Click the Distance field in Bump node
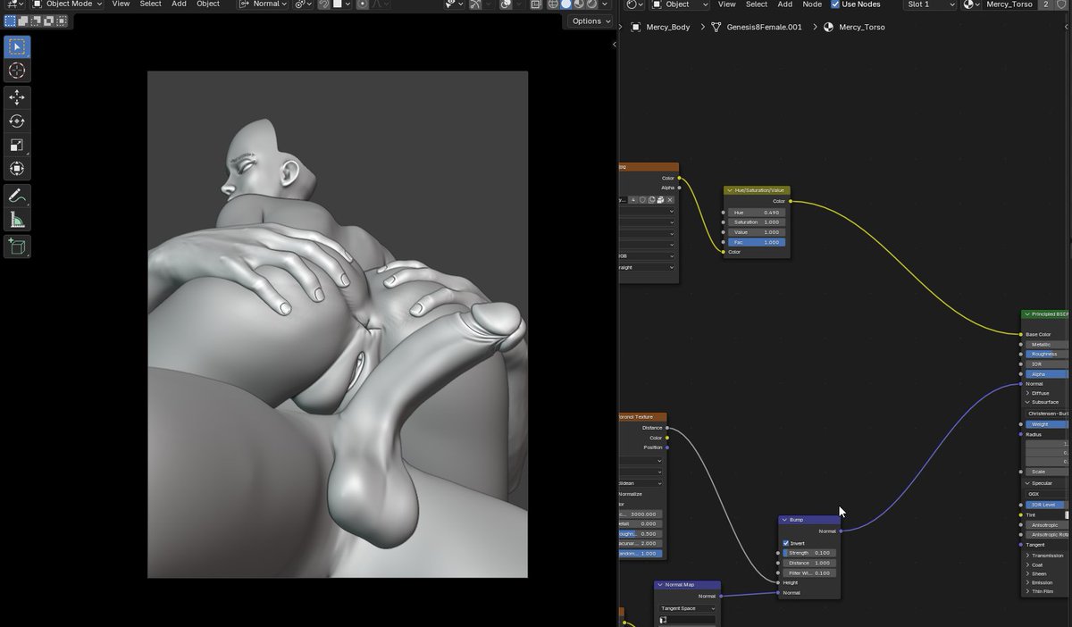1072x627 pixels. tap(809, 563)
